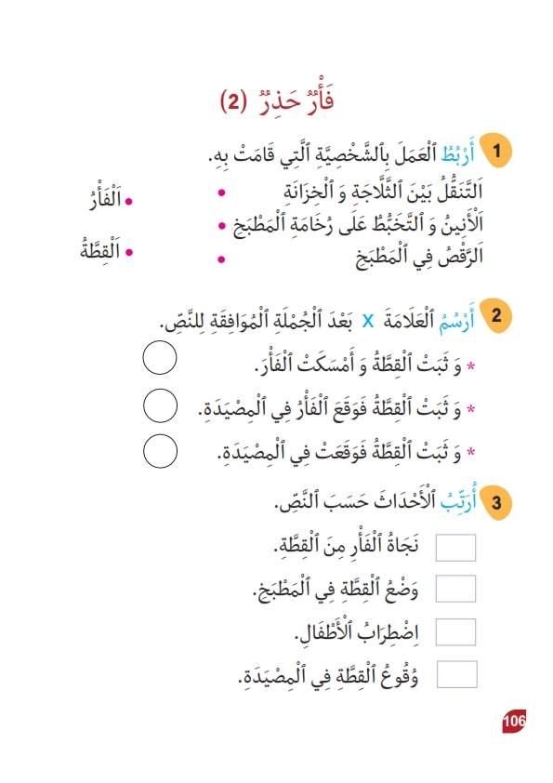Click the blue word أُرَتِّبُ
The width and height of the screenshot is (553, 783).
pyautogui.click(x=458, y=498)
